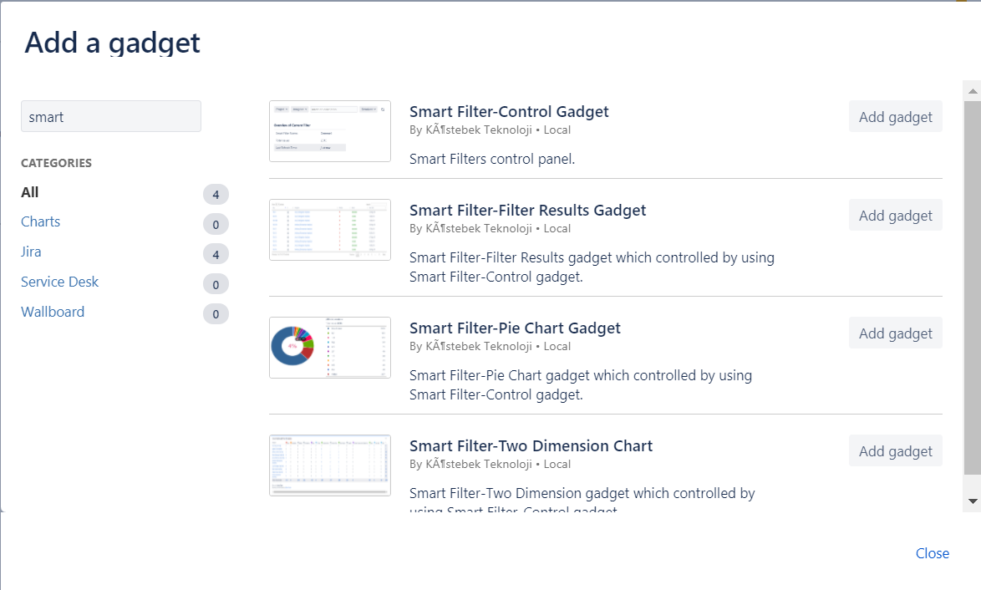
Task: Click the scrollbar up arrow
Action: (973, 91)
